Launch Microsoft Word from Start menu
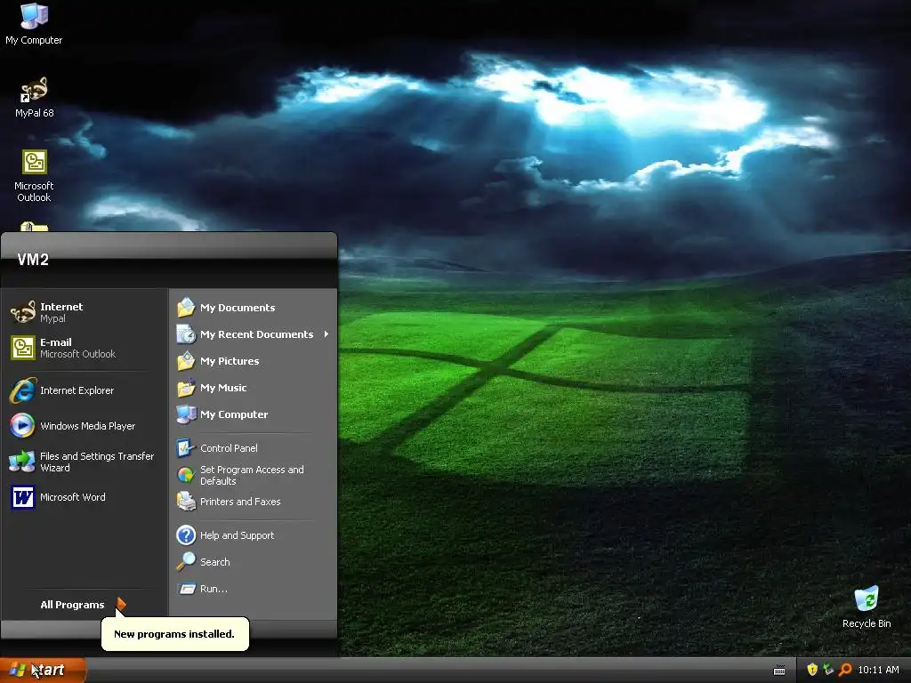911x683 pixels. (x=85, y=497)
